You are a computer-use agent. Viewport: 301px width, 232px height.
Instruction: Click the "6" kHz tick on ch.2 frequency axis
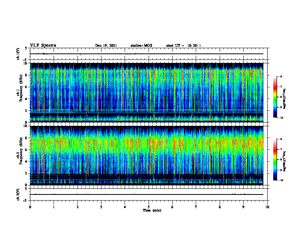(x=27, y=150)
